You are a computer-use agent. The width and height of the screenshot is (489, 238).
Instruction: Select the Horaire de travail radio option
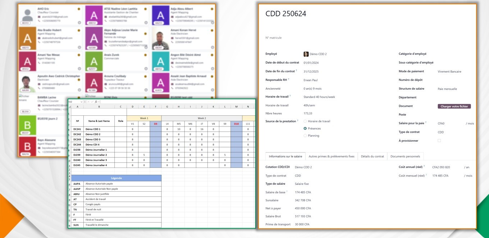tap(305, 122)
